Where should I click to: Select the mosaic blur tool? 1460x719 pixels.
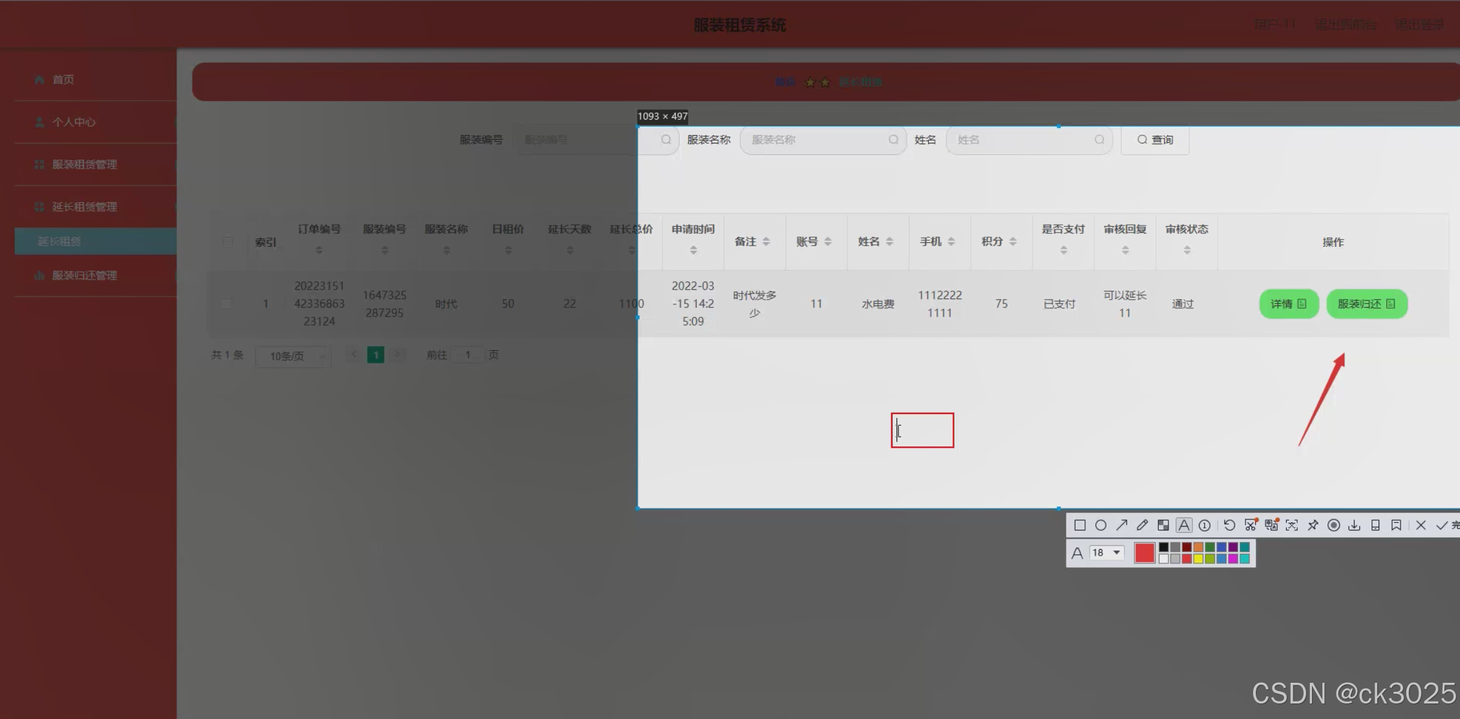click(1163, 525)
